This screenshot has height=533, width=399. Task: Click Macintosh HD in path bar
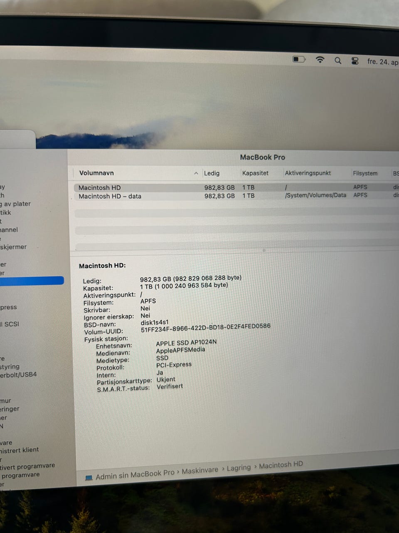[281, 465]
